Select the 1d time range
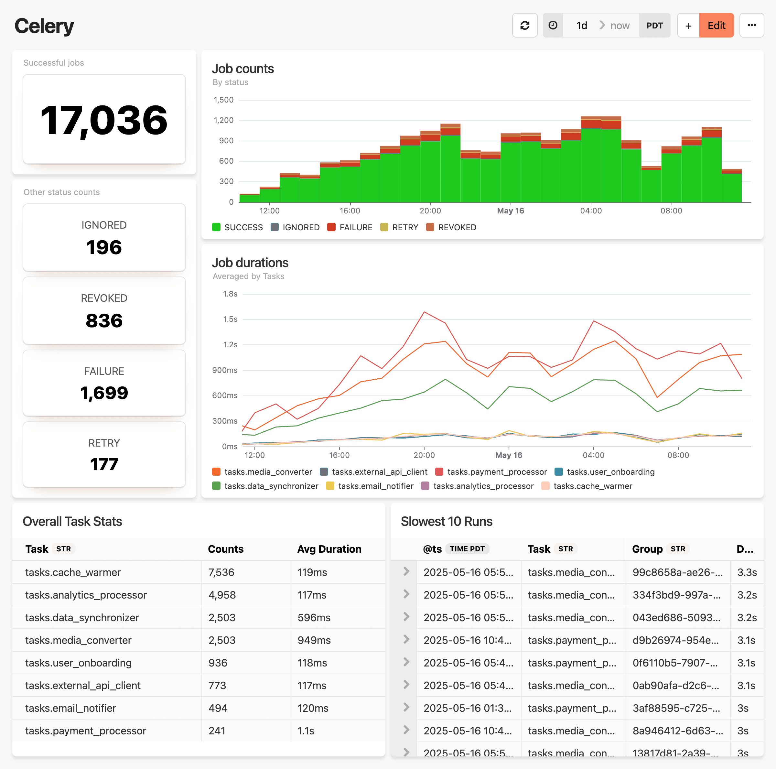The width and height of the screenshot is (776, 769). pos(582,25)
